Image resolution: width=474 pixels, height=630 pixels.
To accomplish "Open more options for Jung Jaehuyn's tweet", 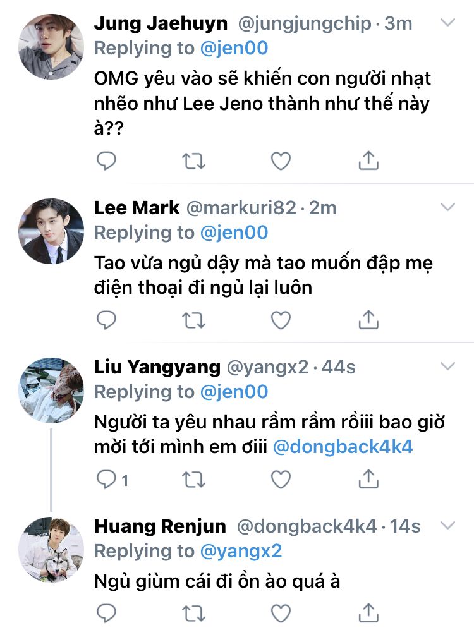I will (447, 23).
